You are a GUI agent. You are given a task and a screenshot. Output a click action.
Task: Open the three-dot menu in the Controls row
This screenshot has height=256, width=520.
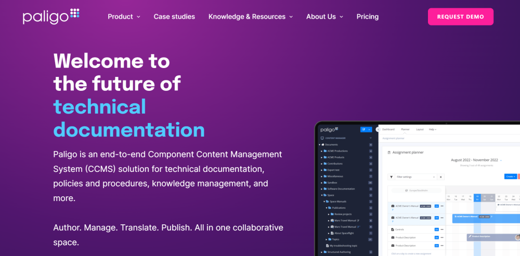[x=441, y=230]
